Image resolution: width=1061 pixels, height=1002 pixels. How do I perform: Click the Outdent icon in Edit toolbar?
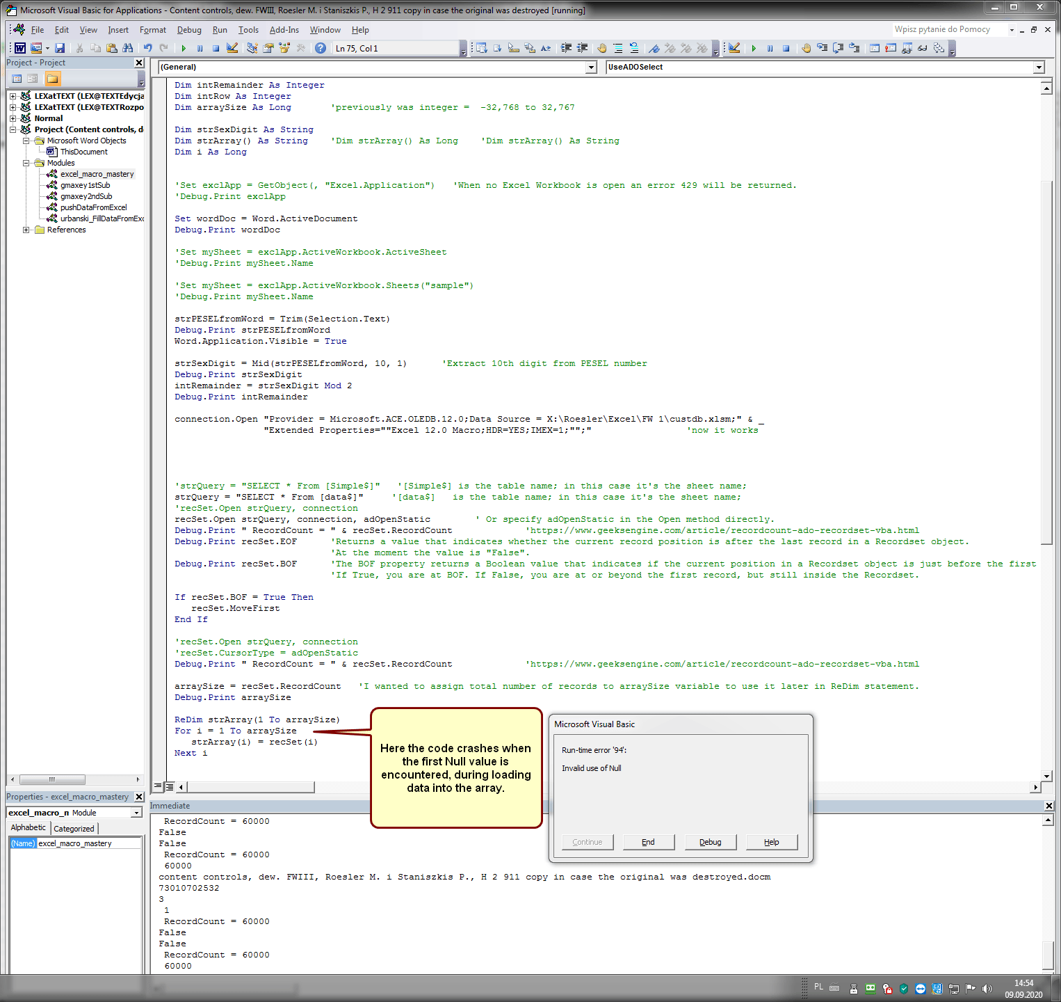(x=583, y=48)
